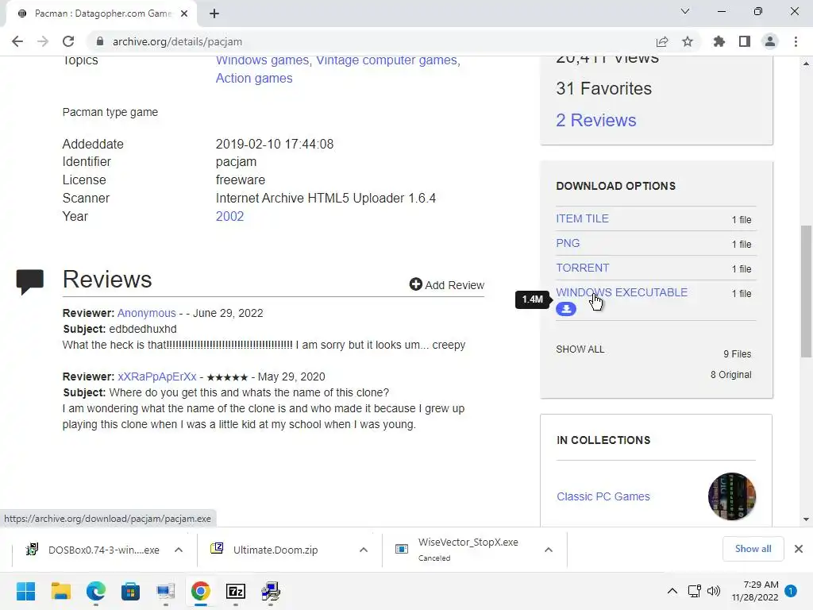813x610 pixels.
Task: Open the 2002 year link
Action: tap(229, 216)
